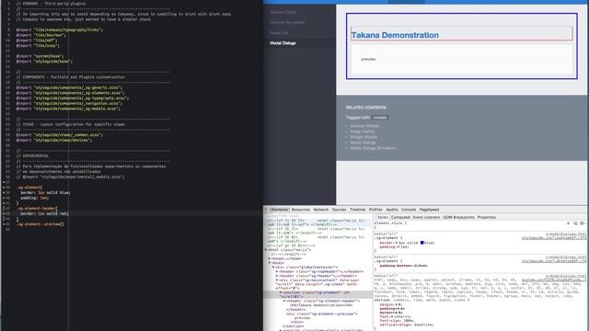Switch to the Console tab
589x331 pixels.
(x=409, y=210)
